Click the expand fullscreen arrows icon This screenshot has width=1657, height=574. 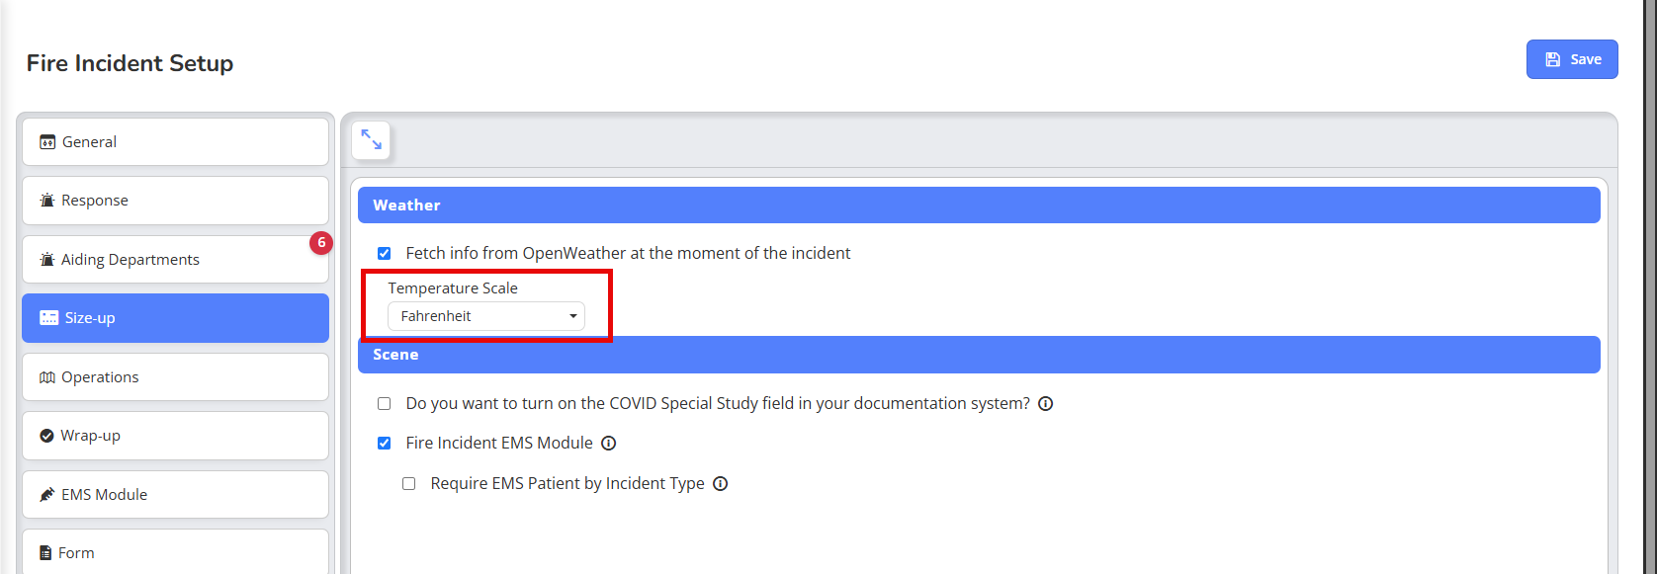pos(371,140)
